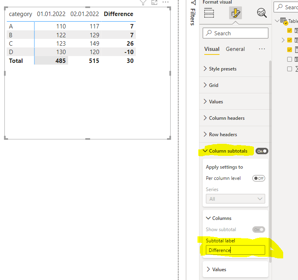Image resolution: width=298 pixels, height=280 pixels.
Task: Click the Total row label
Action: pyautogui.click(x=16, y=60)
